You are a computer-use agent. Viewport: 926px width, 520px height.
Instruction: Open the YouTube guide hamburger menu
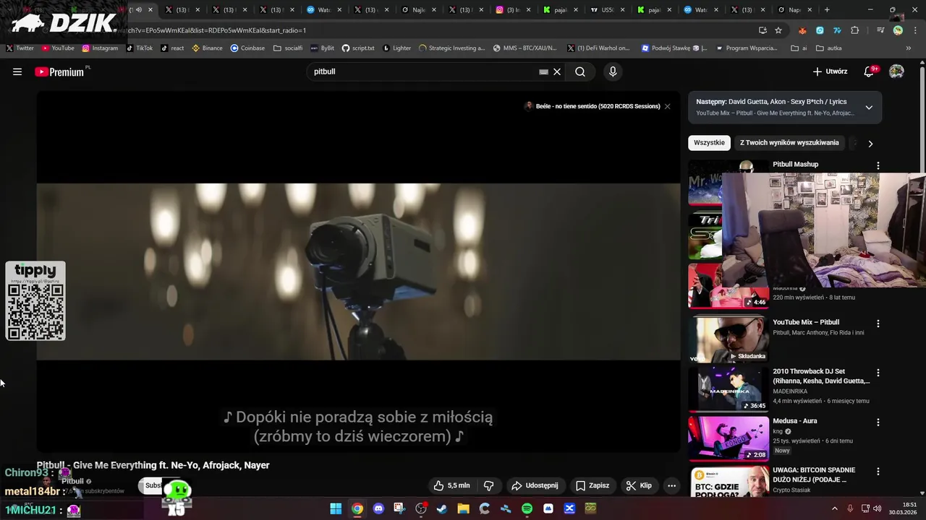coord(17,71)
